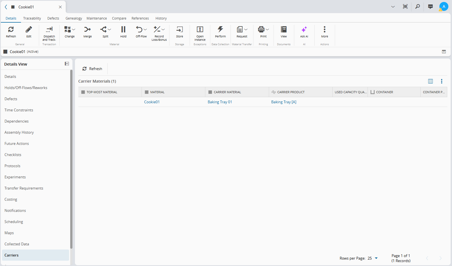
Task: Click the Details View sidebar scrollbar
Action: point(71,159)
